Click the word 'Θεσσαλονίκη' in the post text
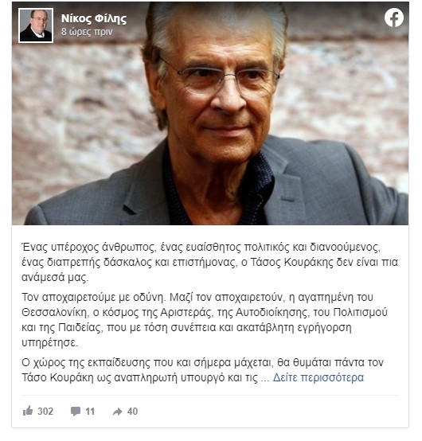The height and width of the screenshot is (441, 422). coord(55,313)
